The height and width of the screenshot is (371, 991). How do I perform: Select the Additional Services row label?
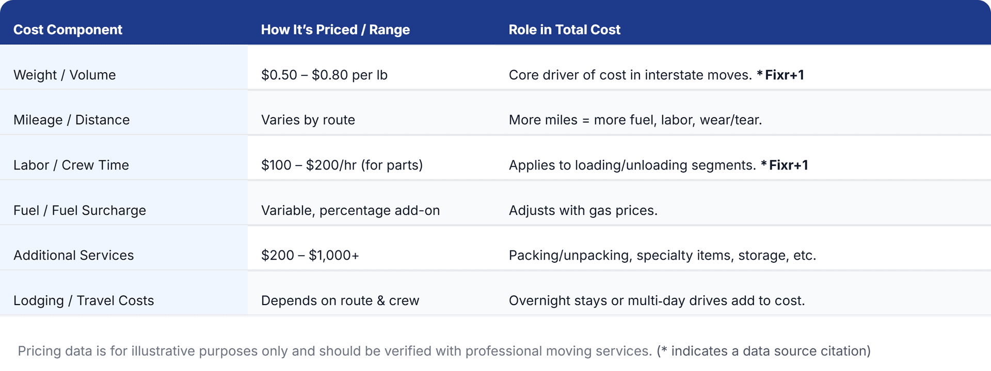(x=73, y=255)
